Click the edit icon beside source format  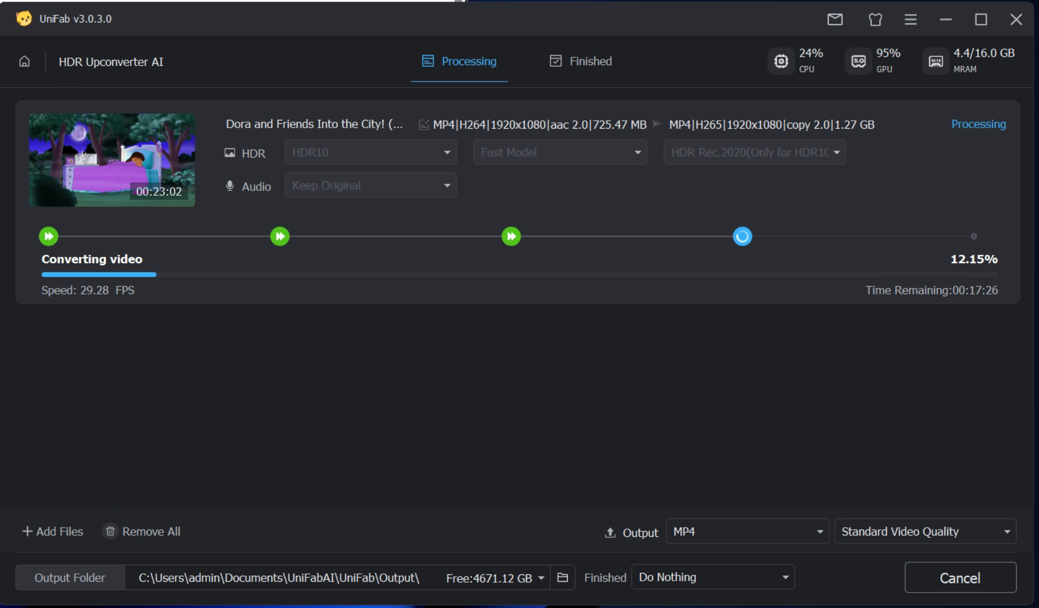[x=423, y=125]
